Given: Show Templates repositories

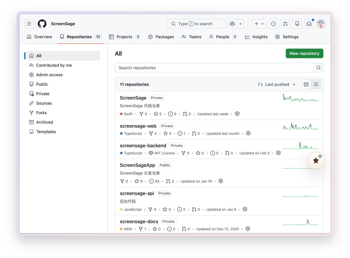Looking at the screenshot, I should 63,131.
